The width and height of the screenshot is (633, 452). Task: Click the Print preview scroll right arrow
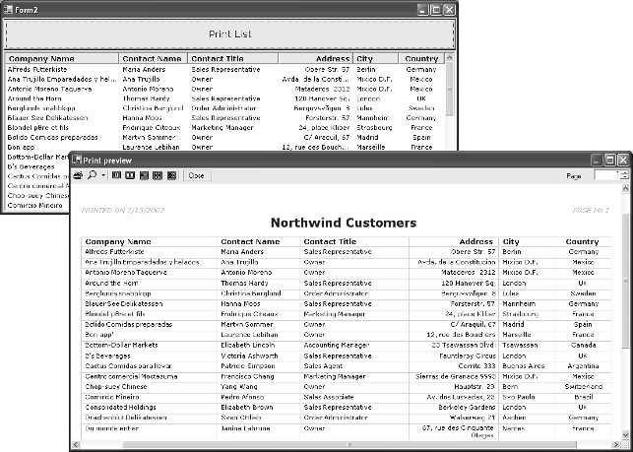(617, 445)
